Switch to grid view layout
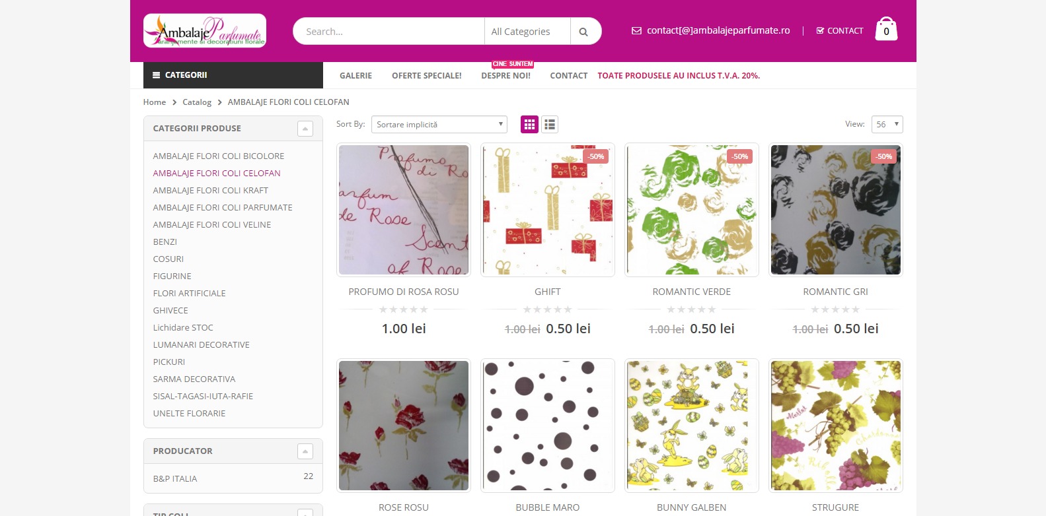Image resolution: width=1046 pixels, height=516 pixels. click(529, 124)
